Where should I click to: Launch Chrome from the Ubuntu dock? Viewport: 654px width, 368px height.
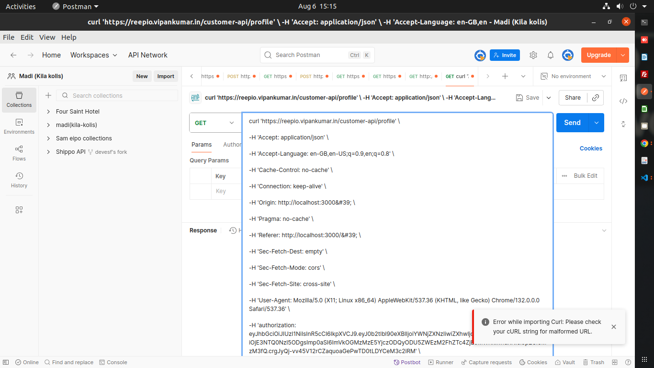pyautogui.click(x=644, y=143)
